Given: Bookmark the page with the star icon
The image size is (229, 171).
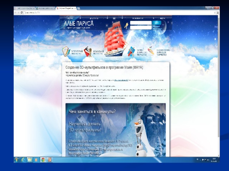Looking at the screenshot, I should [215, 13].
